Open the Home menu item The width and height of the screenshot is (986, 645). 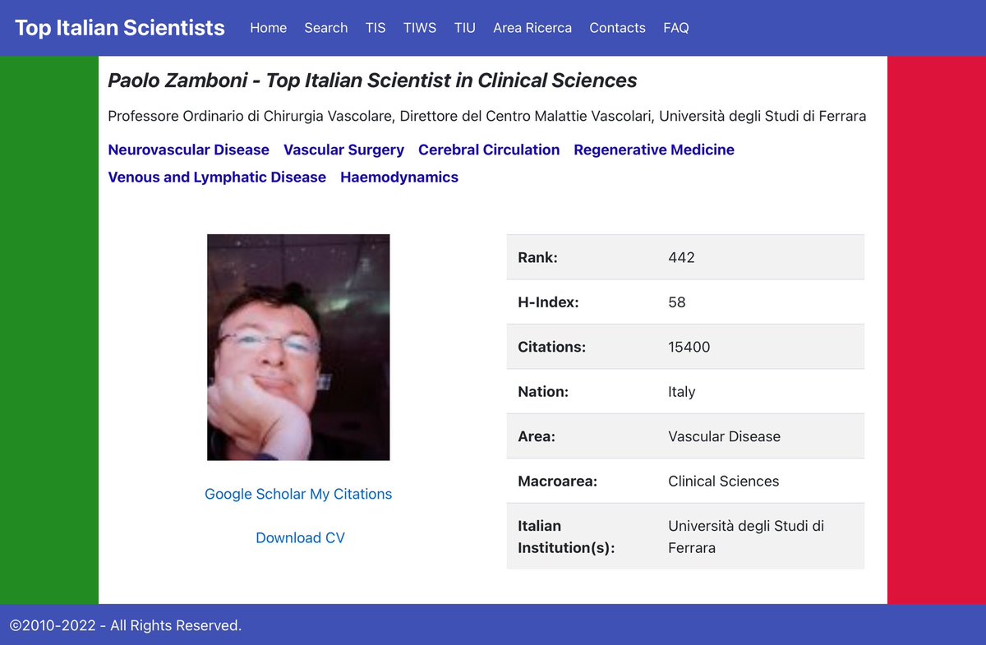pyautogui.click(x=268, y=27)
